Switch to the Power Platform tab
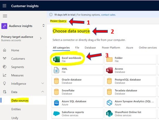Image resolution: width=159 pixels, height=120 pixels. (111, 47)
